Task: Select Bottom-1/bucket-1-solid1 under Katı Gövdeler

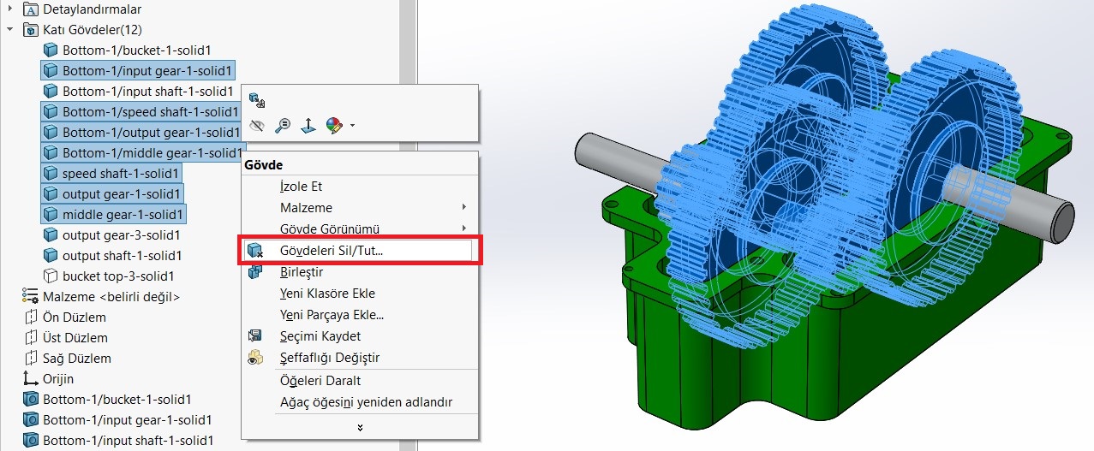Action: click(x=136, y=50)
